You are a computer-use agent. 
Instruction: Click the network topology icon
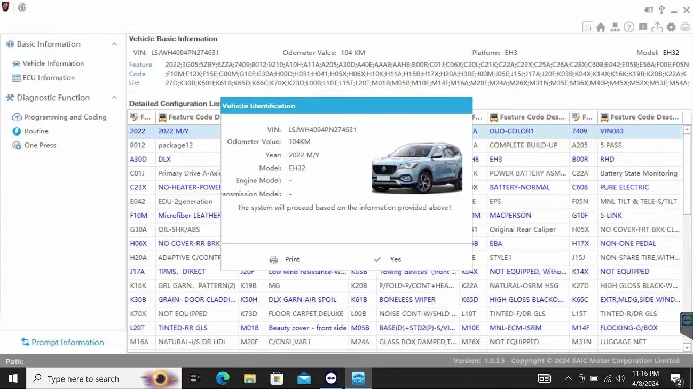(615, 27)
